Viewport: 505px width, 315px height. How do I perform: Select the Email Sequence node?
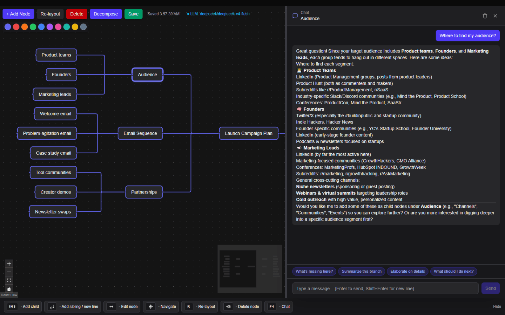(140, 133)
